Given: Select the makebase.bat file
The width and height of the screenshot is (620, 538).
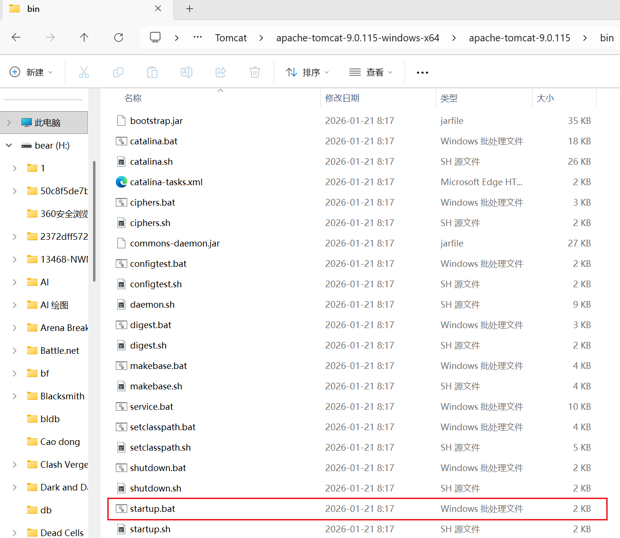Looking at the screenshot, I should (x=159, y=366).
